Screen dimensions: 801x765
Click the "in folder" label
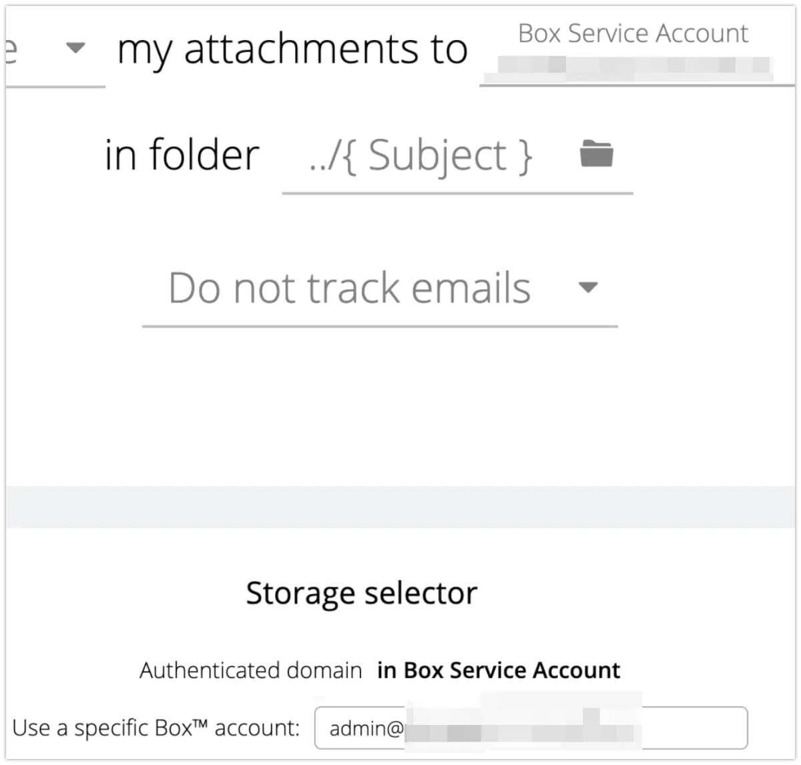point(182,155)
